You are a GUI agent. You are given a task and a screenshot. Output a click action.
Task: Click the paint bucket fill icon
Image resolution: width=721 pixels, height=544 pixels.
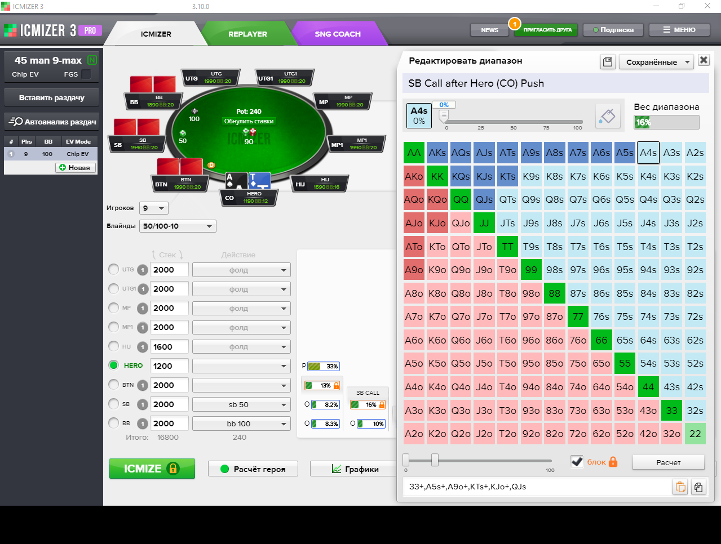click(608, 115)
